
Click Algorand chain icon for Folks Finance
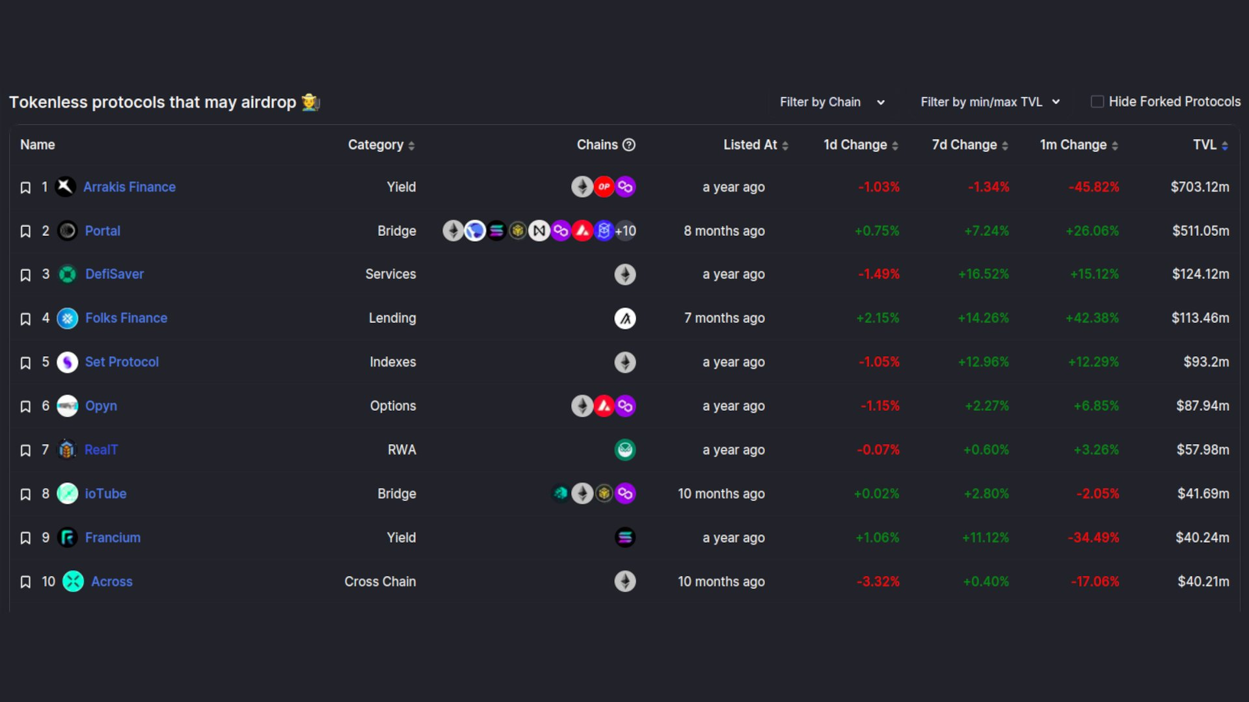click(x=625, y=318)
